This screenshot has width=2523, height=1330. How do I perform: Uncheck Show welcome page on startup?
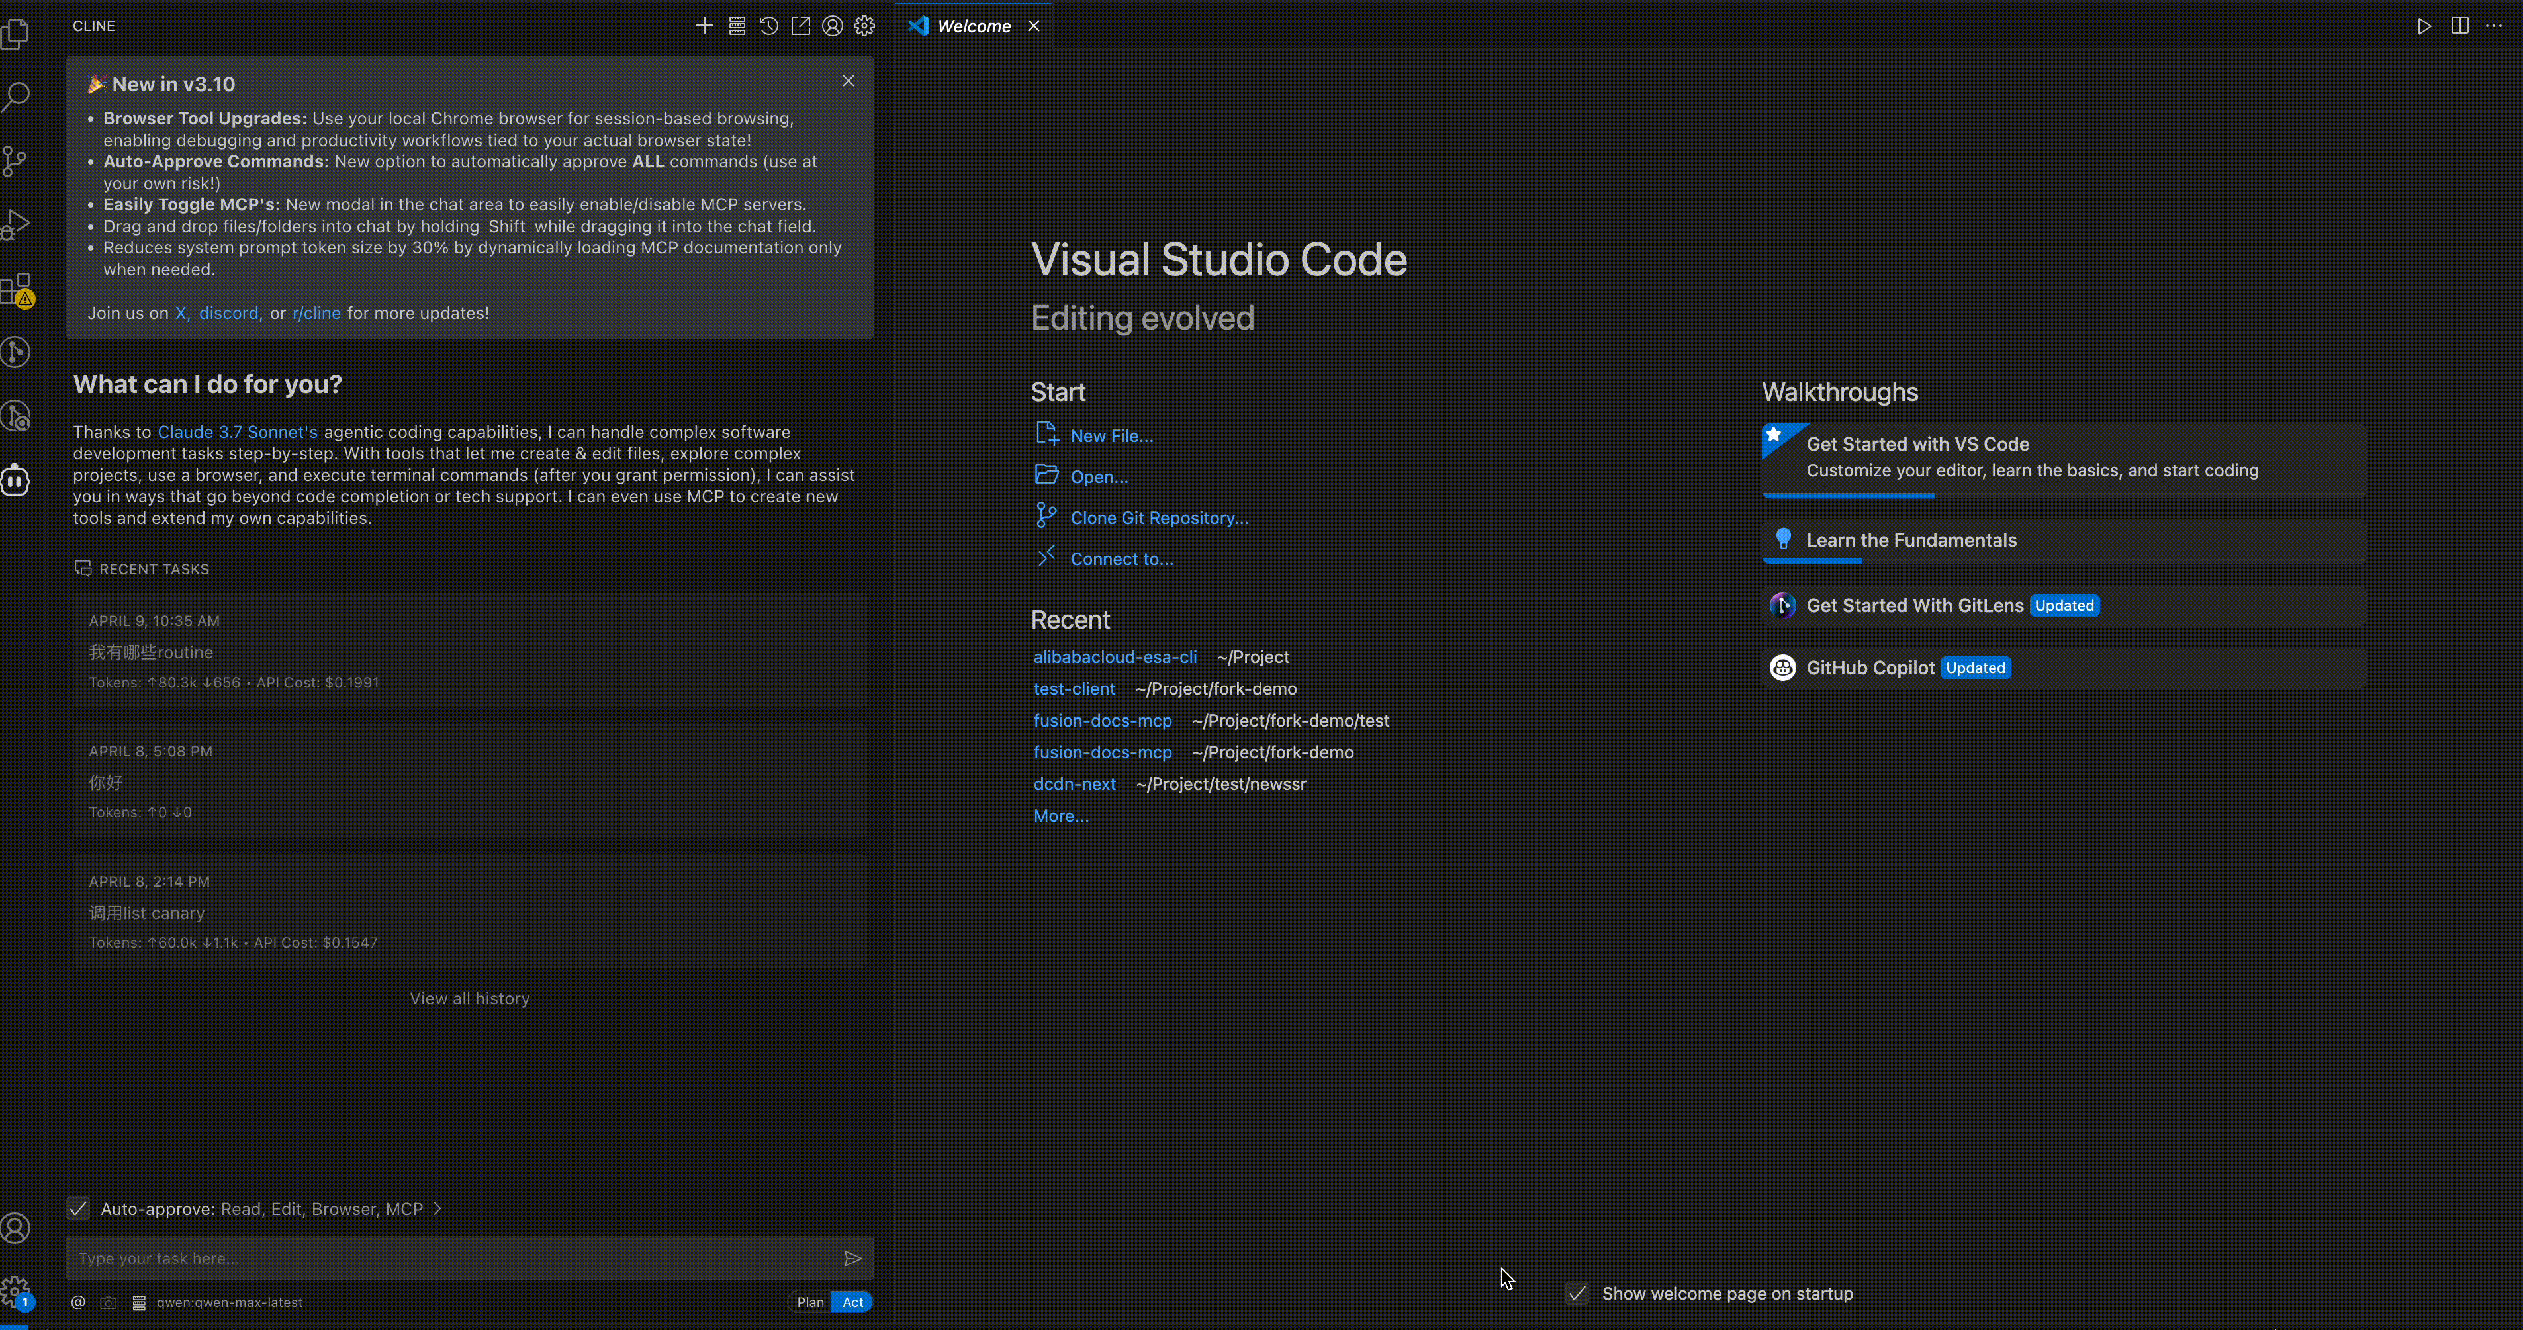coord(1577,1294)
